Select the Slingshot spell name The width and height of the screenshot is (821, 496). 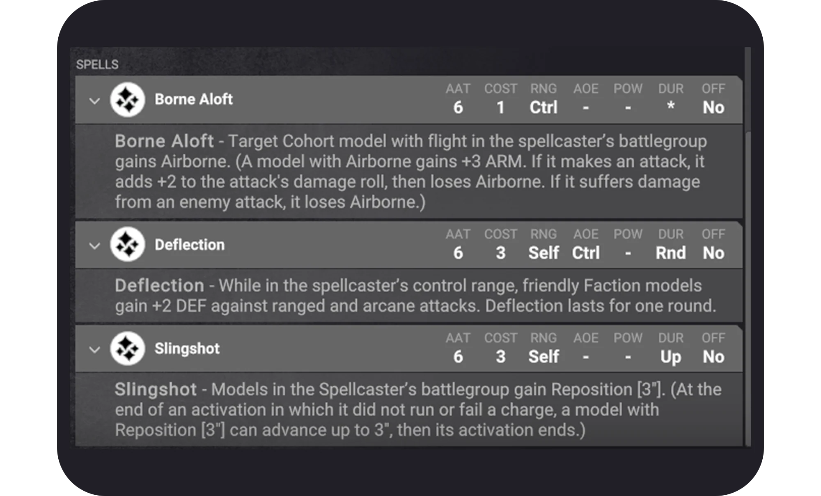tap(187, 349)
